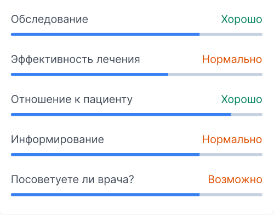
Task: Click the orange Возможно answer
Action: click(x=235, y=179)
